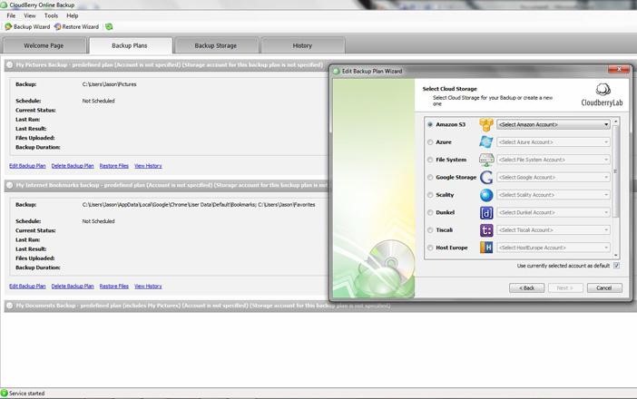637x399 pixels.
Task: Click the Tiscali purple t icon
Action: [x=486, y=230]
